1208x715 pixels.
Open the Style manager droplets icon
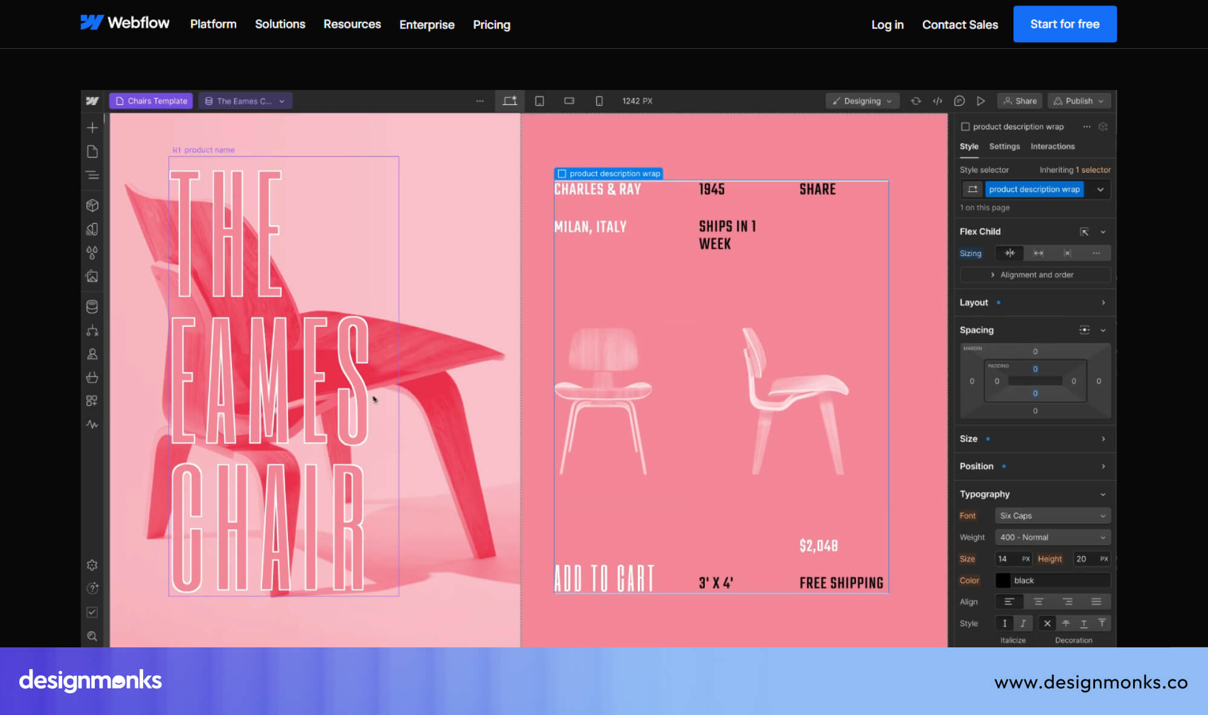(x=92, y=252)
